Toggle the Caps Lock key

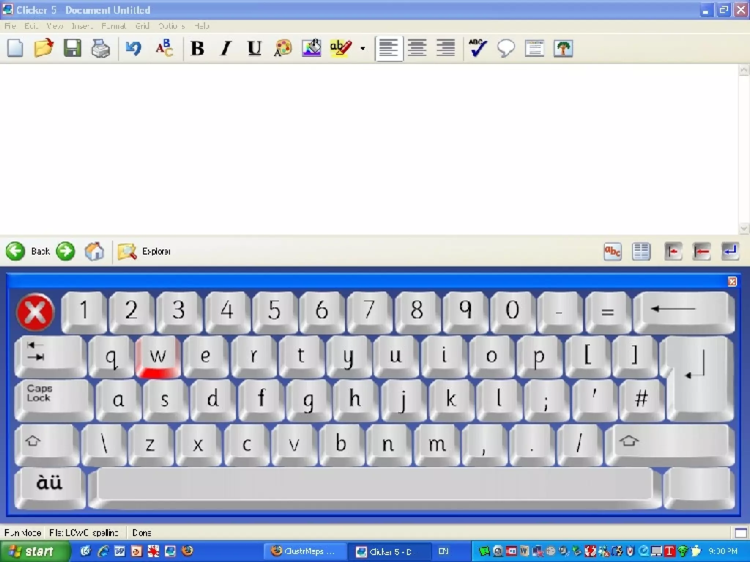[53, 399]
